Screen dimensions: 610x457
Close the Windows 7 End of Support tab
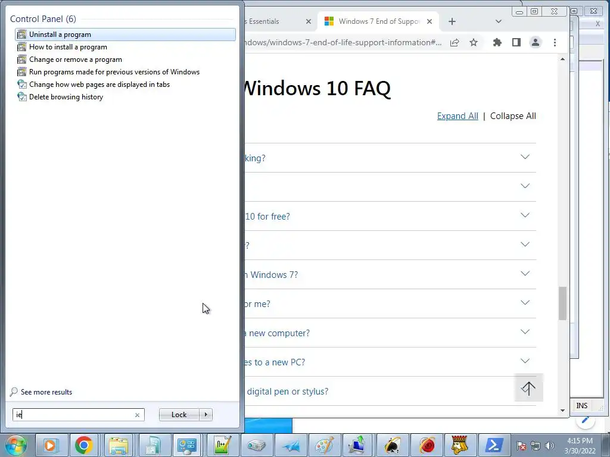coord(430,21)
